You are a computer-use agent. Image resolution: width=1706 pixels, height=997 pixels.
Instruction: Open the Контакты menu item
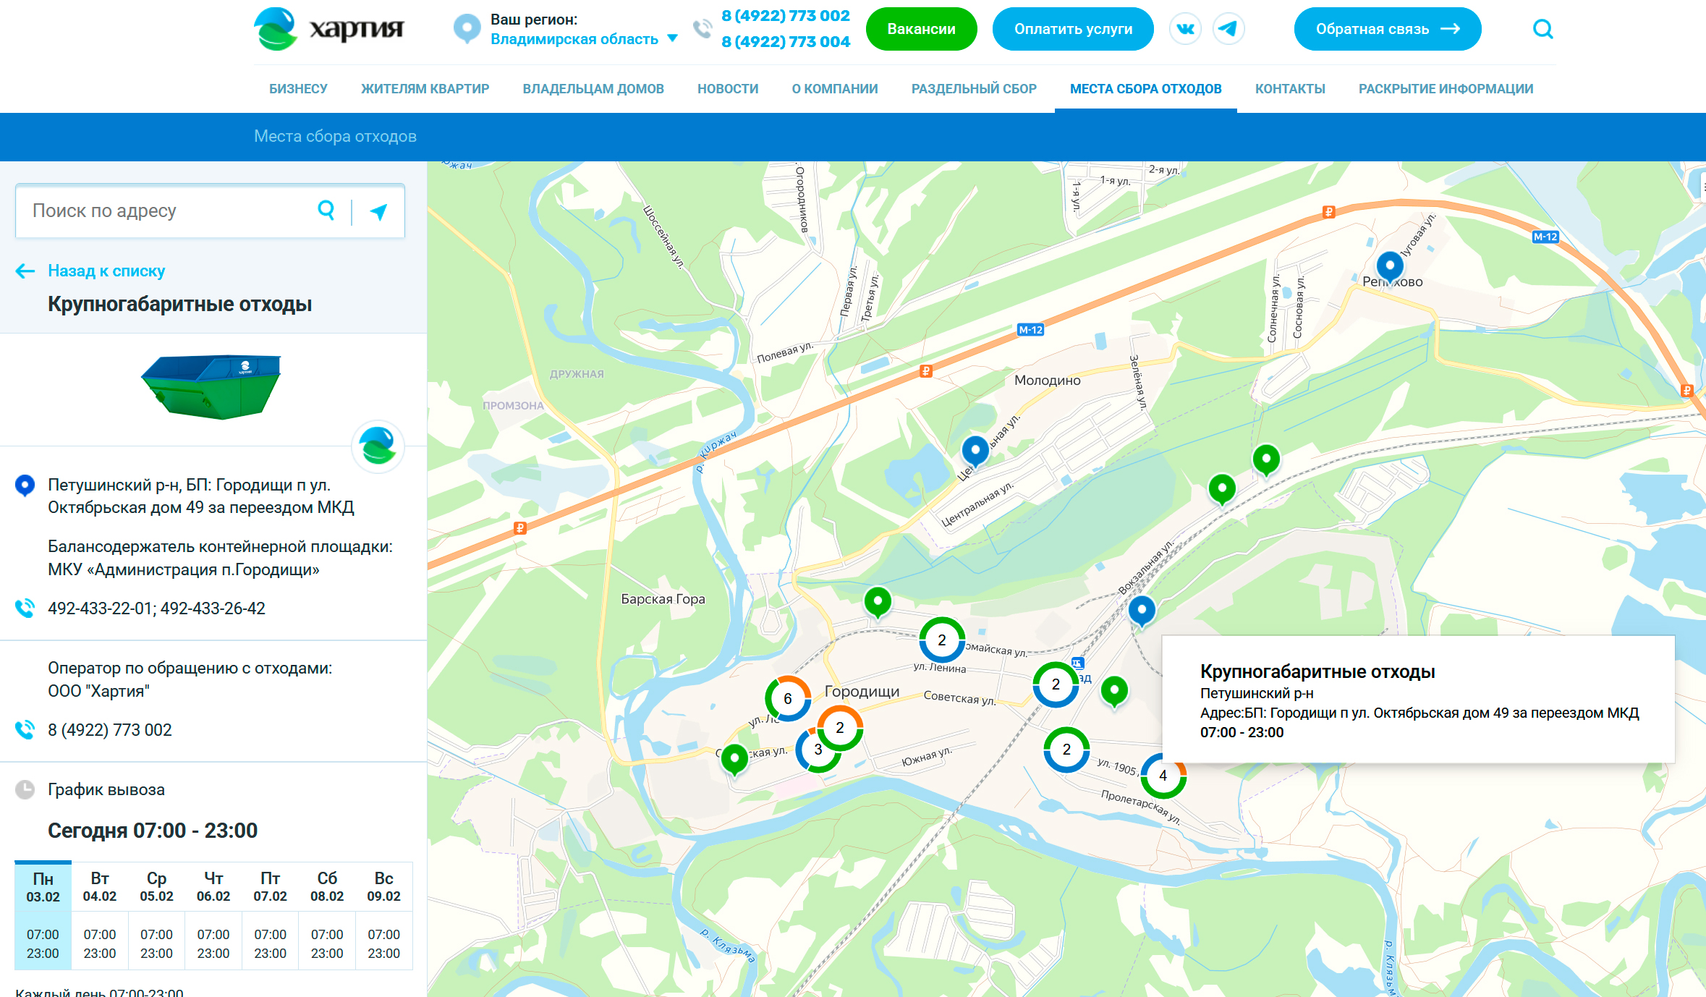[x=1289, y=89]
